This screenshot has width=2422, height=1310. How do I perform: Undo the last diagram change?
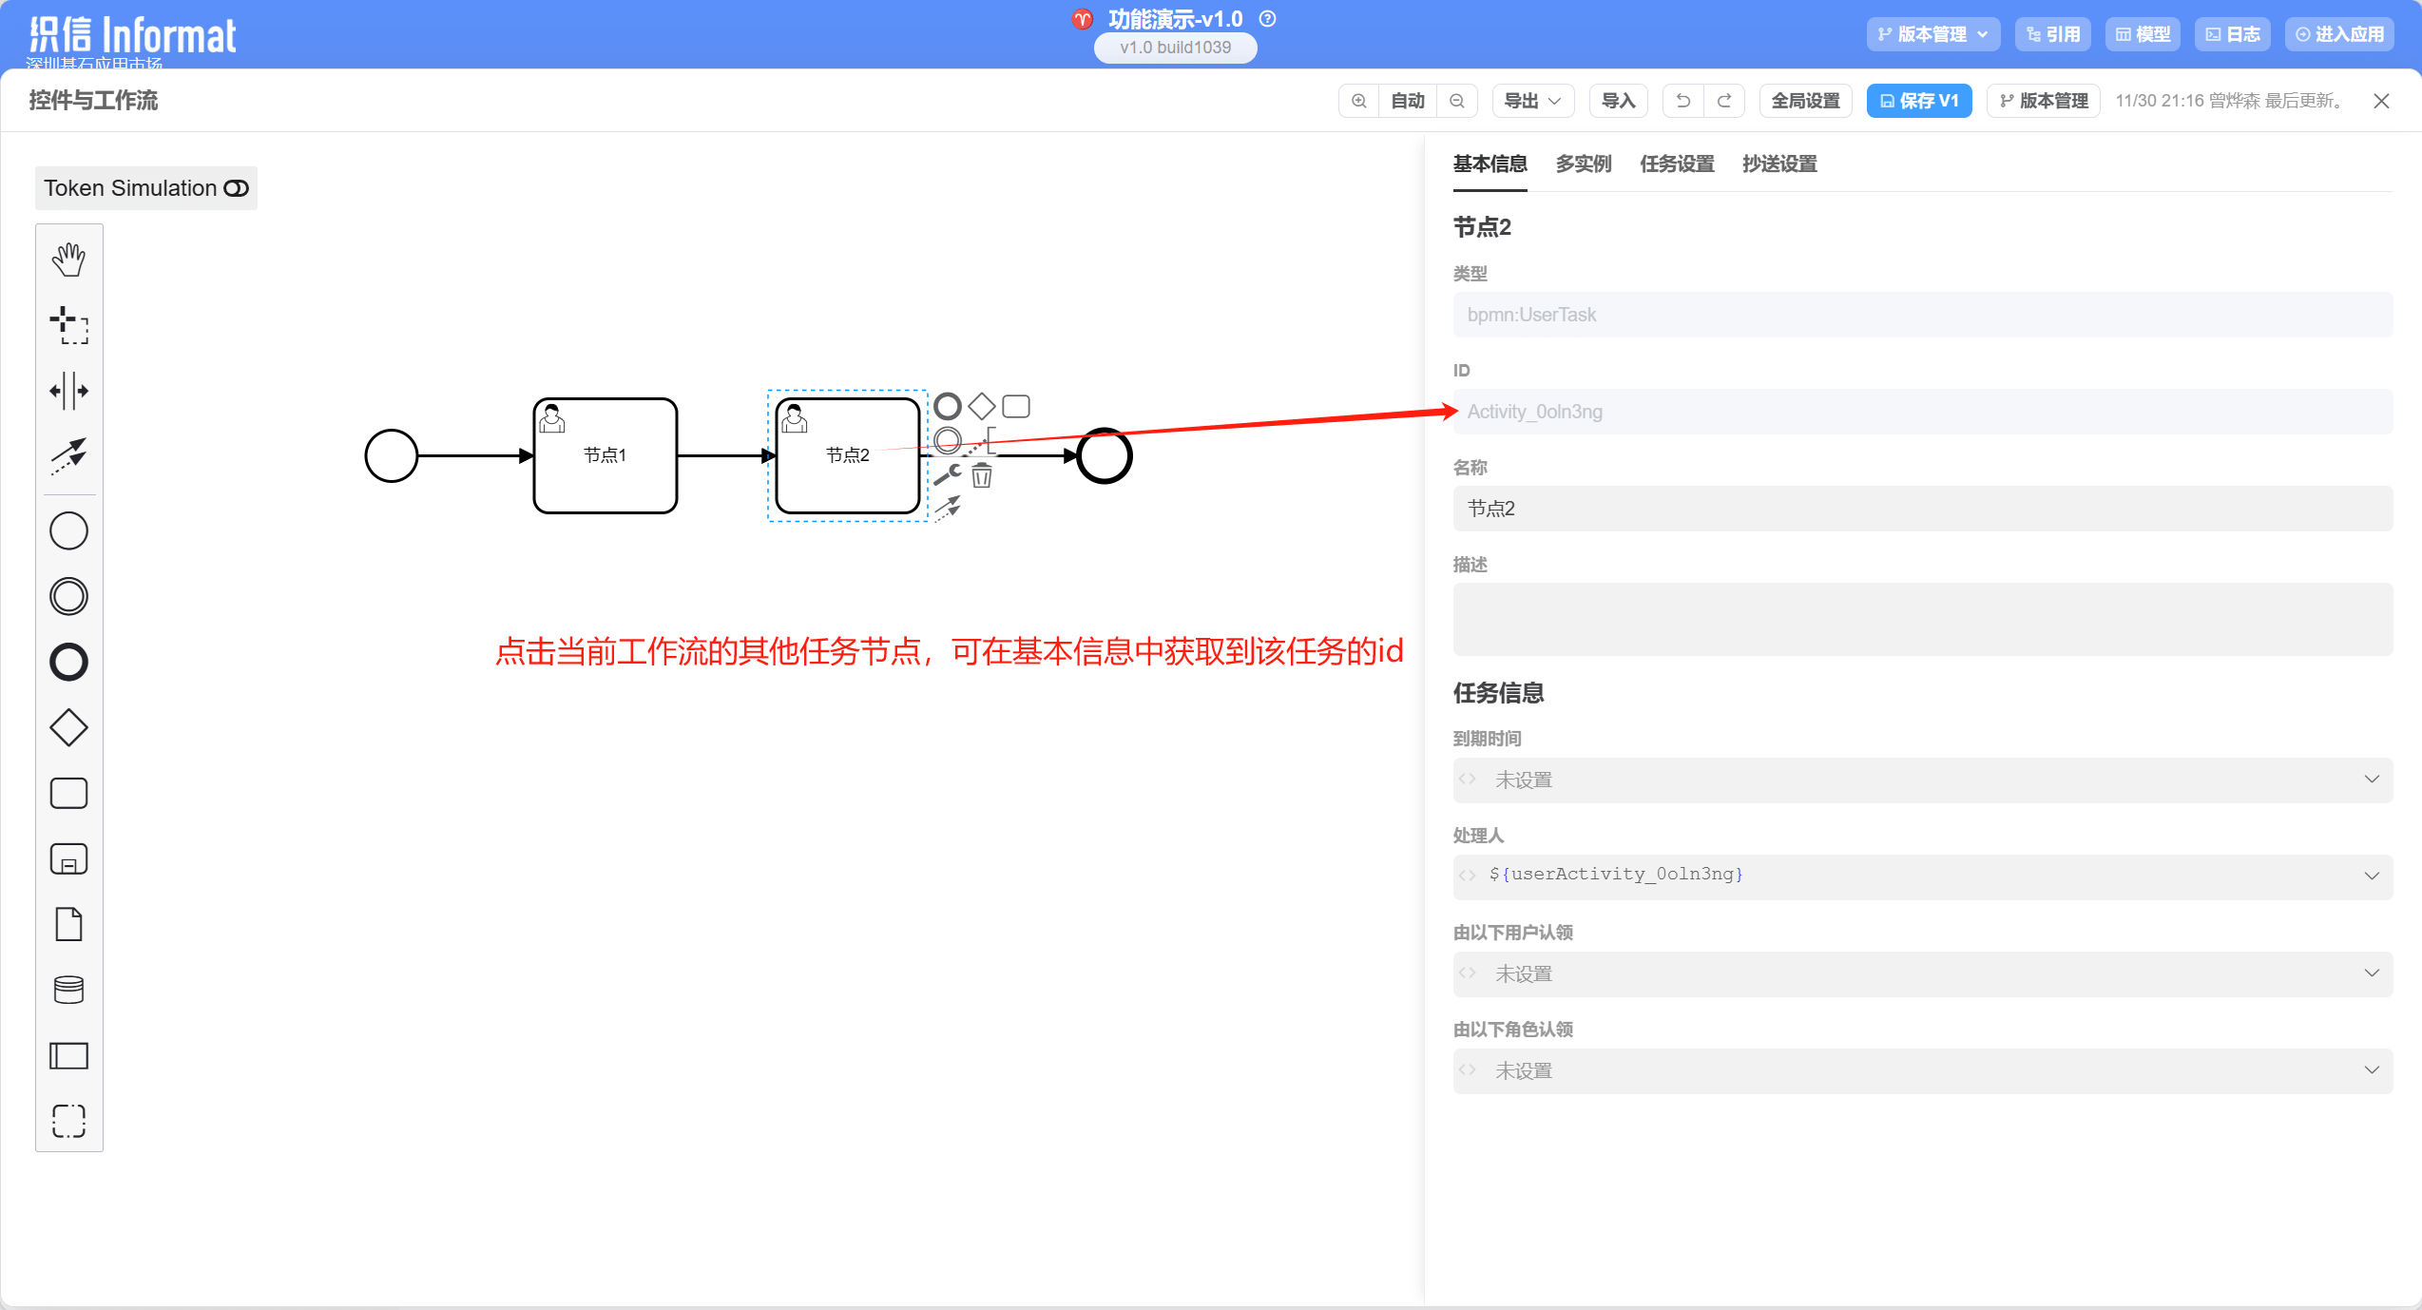pos(1682,101)
